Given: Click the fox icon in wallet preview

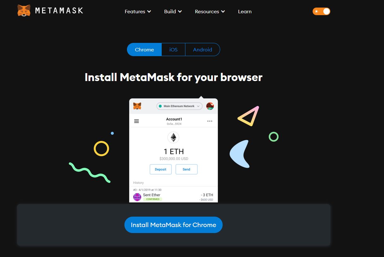Looking at the screenshot, I should [137, 106].
